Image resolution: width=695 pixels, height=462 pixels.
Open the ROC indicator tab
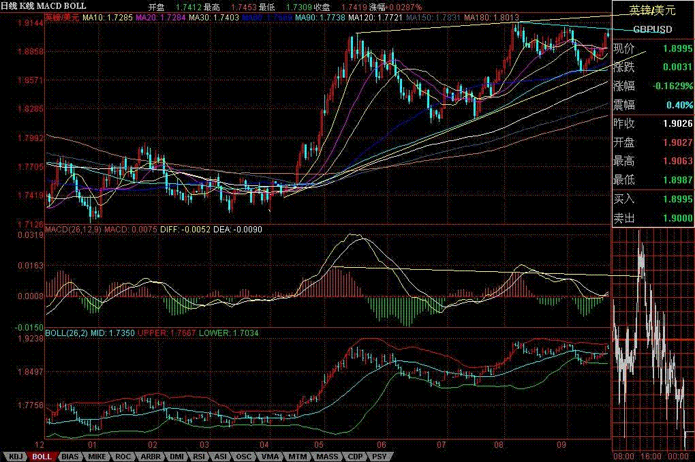pyautogui.click(x=123, y=457)
